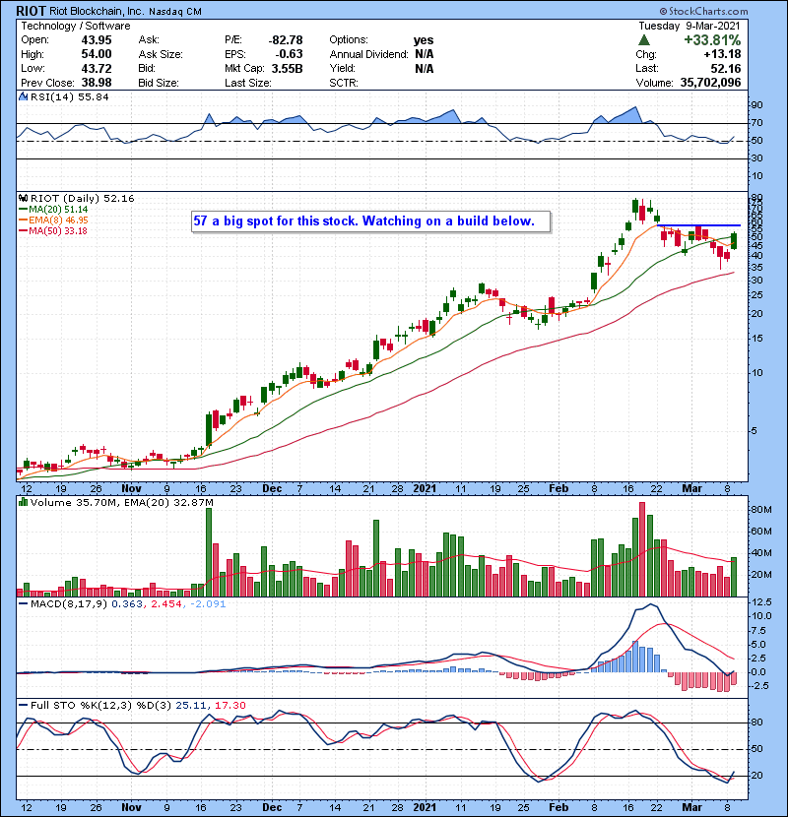Click the EPS value -0.63
Viewport: 788px width, 817px height.
click(x=289, y=54)
